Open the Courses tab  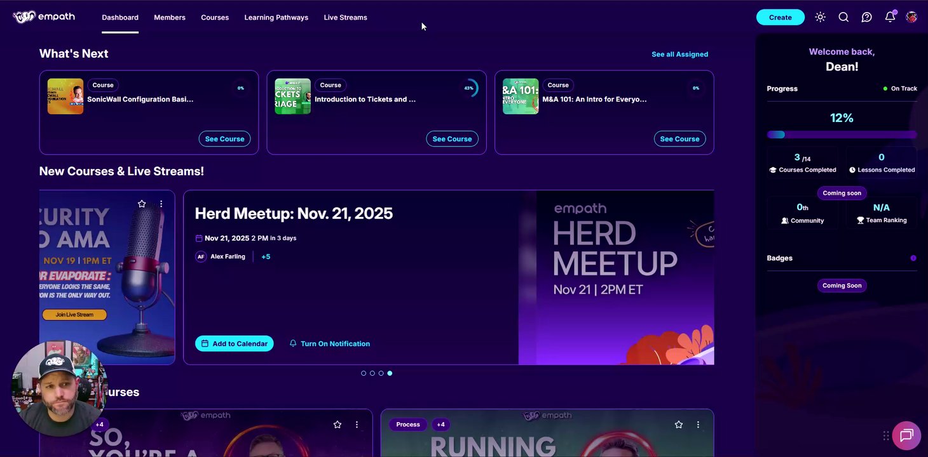click(215, 18)
